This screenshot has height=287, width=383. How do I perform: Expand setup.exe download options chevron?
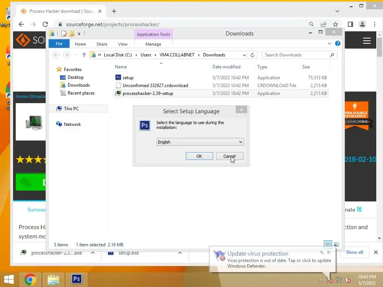pyautogui.click(x=180, y=253)
